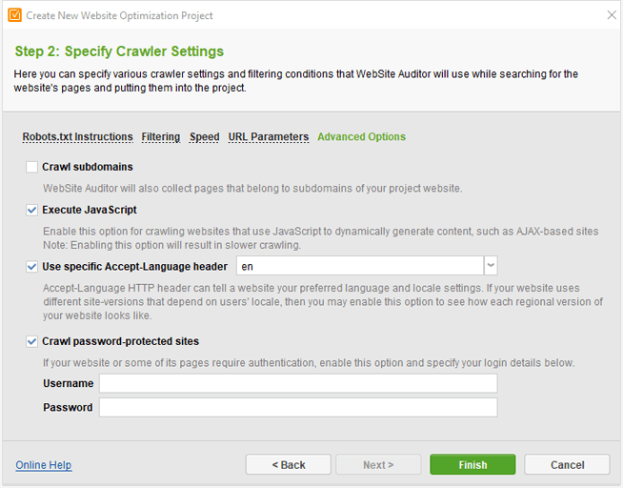Go to the Speed tab

(204, 137)
